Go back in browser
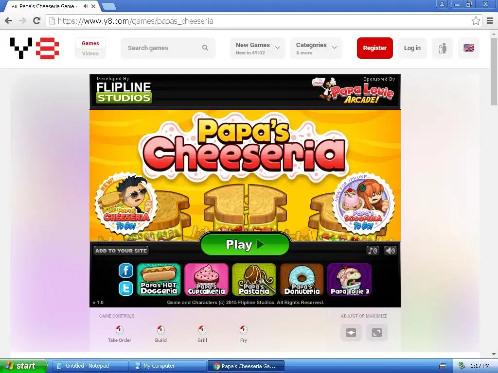 pos(9,21)
